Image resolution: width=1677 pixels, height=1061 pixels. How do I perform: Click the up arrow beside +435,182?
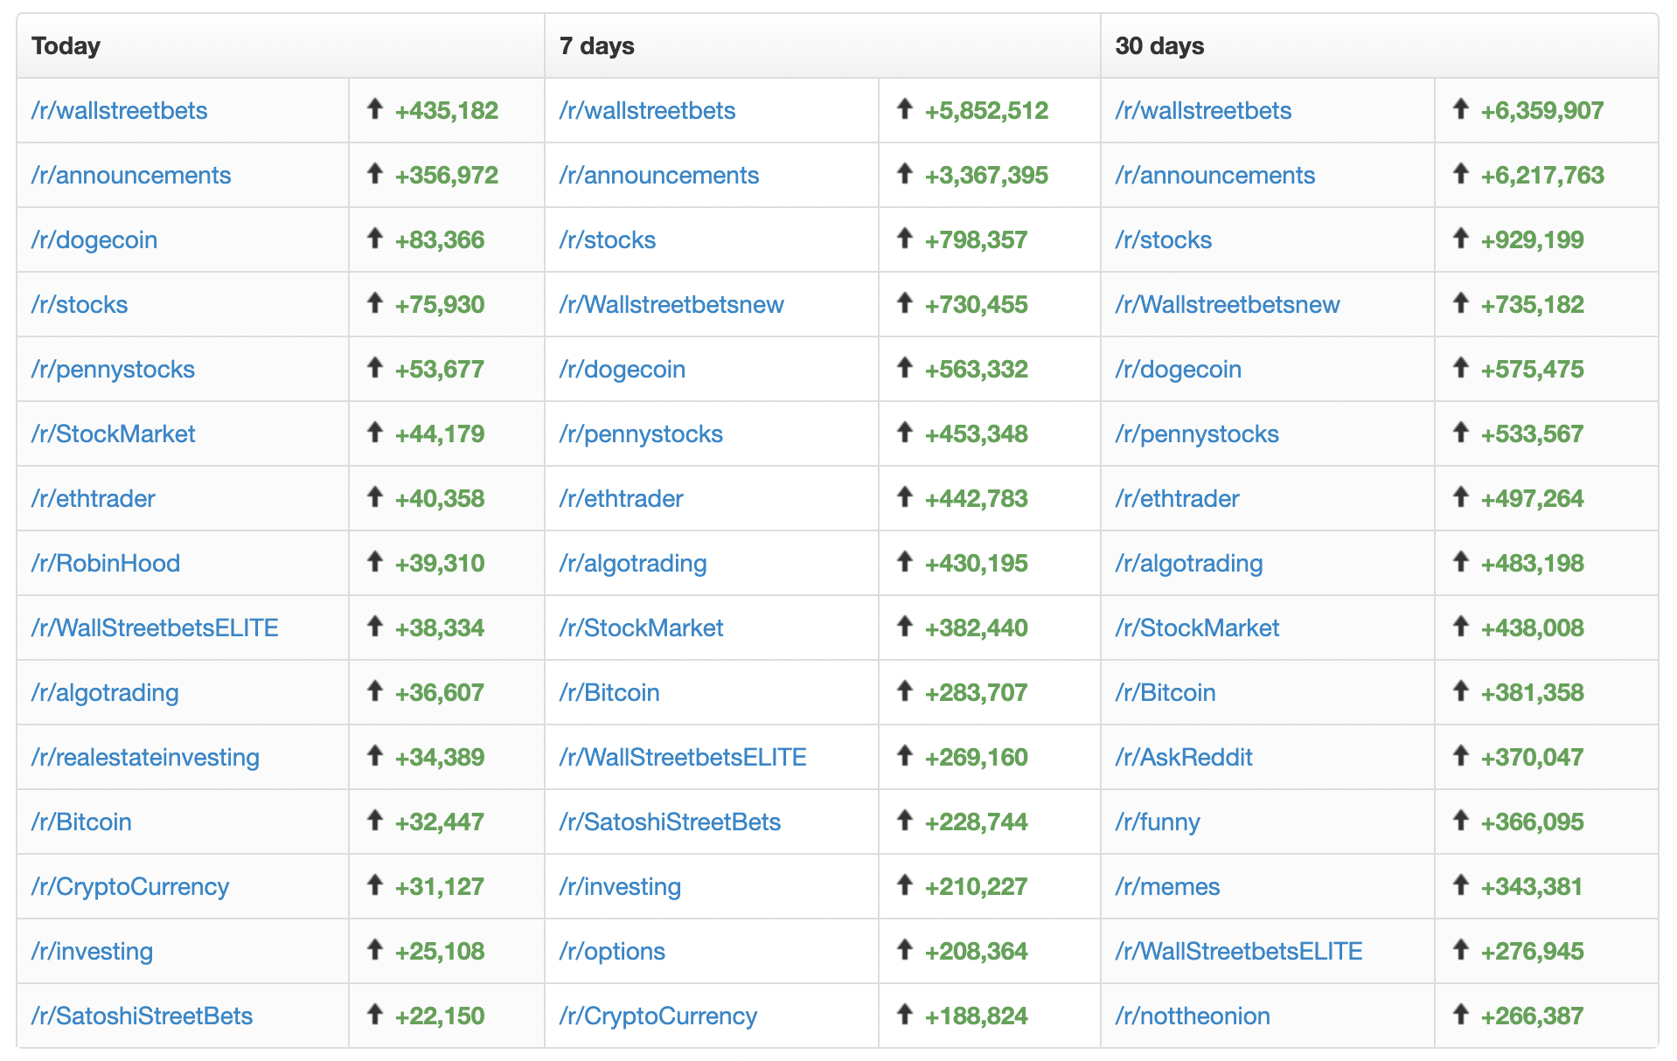pyautogui.click(x=375, y=109)
